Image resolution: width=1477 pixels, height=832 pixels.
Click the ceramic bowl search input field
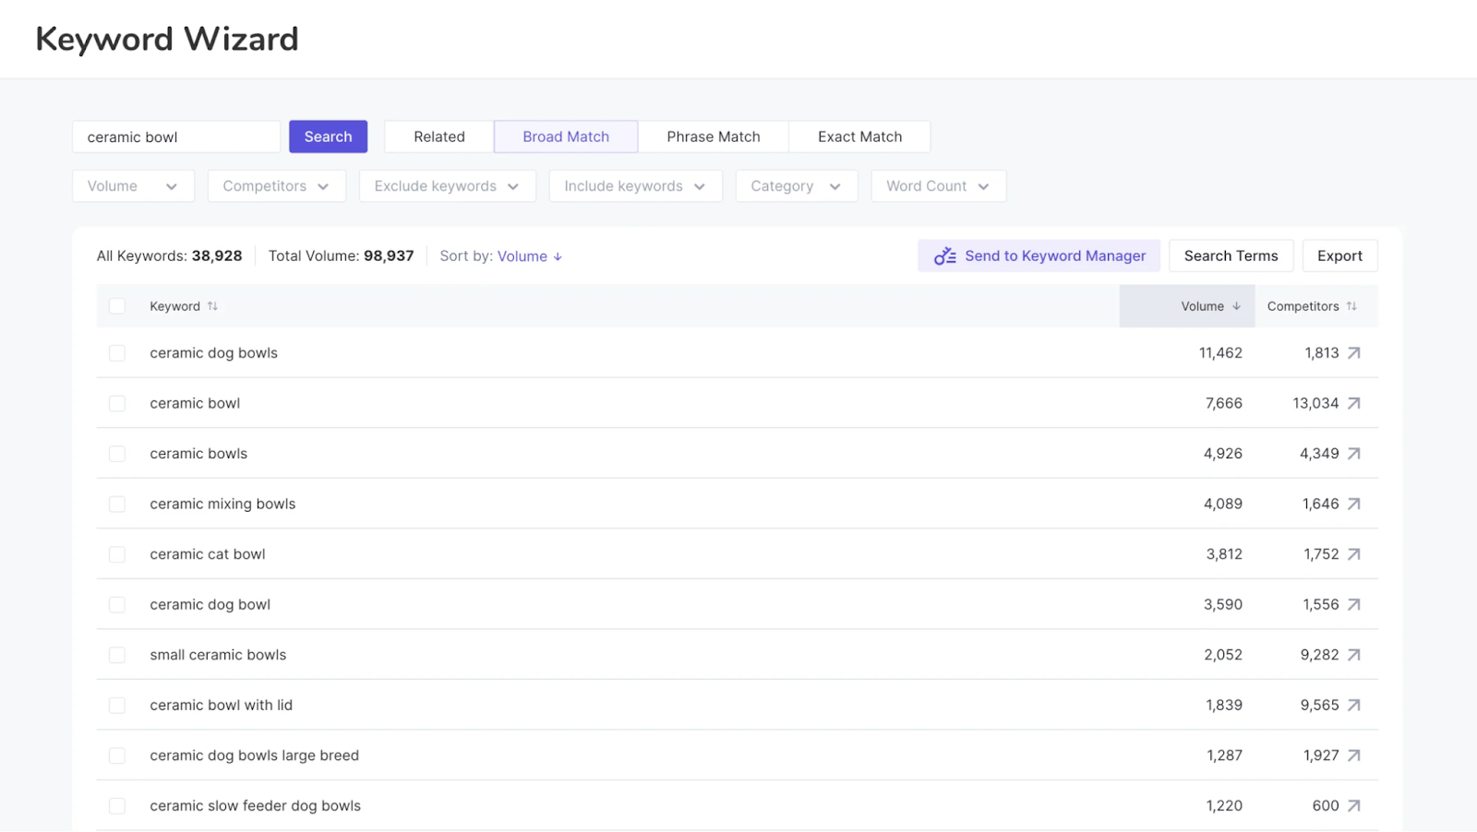pyautogui.click(x=176, y=137)
